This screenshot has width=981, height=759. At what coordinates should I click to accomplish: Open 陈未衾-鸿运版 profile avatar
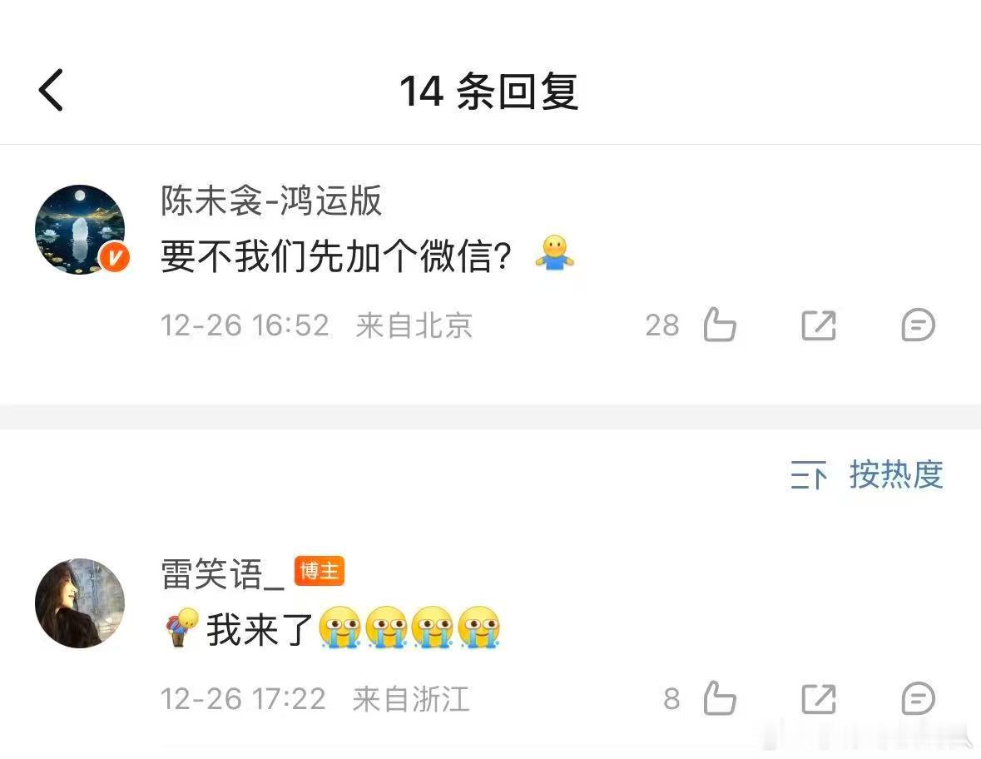80,230
